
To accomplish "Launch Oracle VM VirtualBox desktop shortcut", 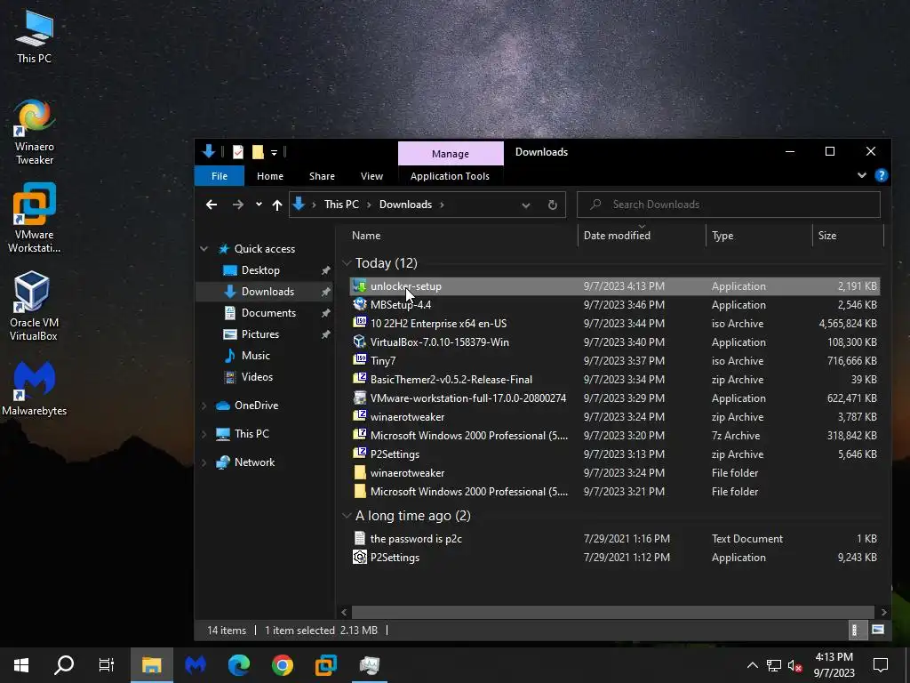I will (x=33, y=306).
